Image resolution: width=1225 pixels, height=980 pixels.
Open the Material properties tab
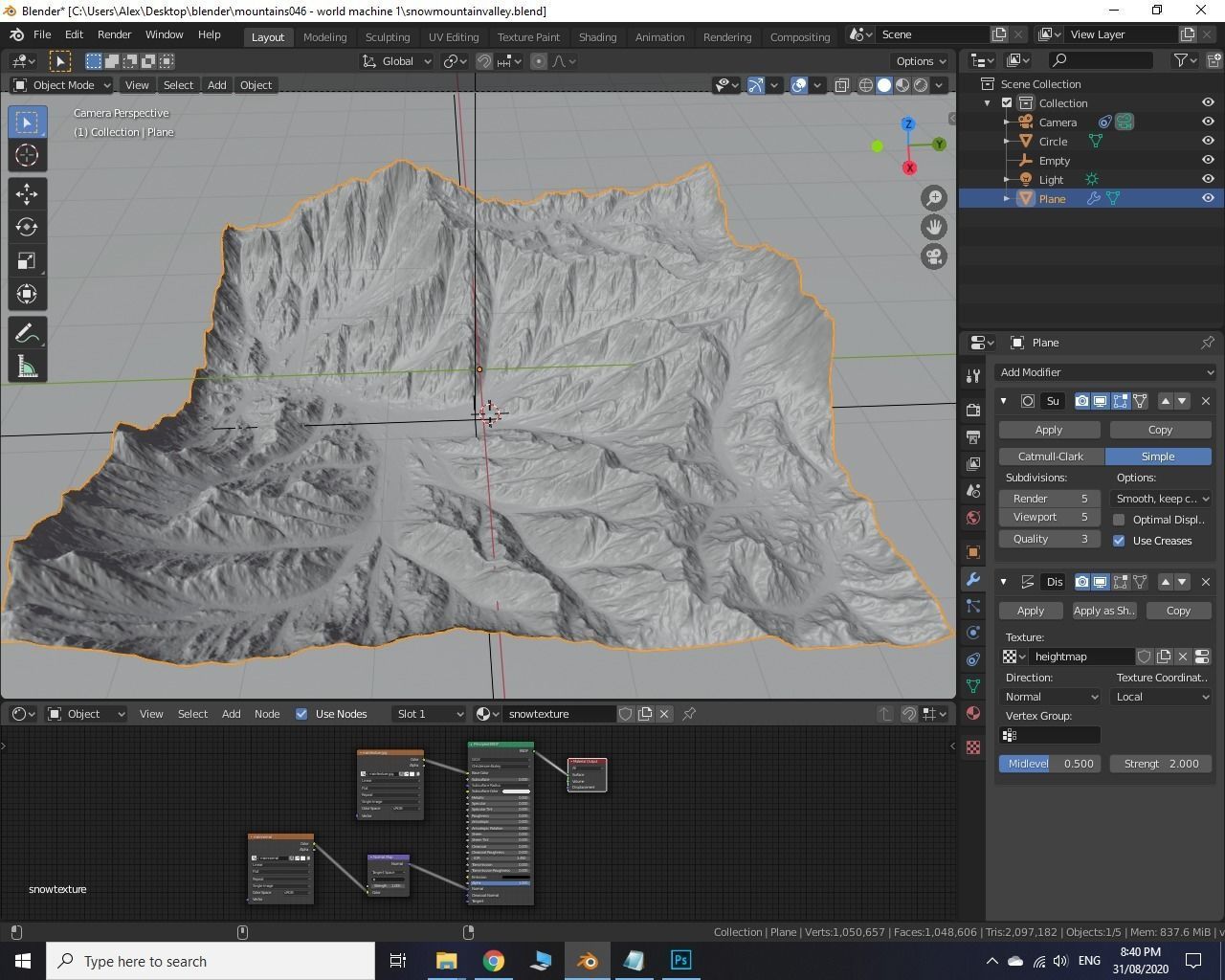973,713
